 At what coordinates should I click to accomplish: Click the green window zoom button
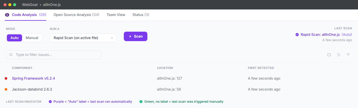point(15,5)
